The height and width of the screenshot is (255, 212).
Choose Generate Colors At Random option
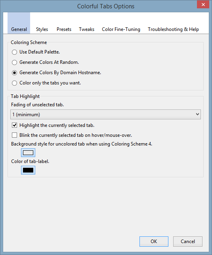pos(14,62)
